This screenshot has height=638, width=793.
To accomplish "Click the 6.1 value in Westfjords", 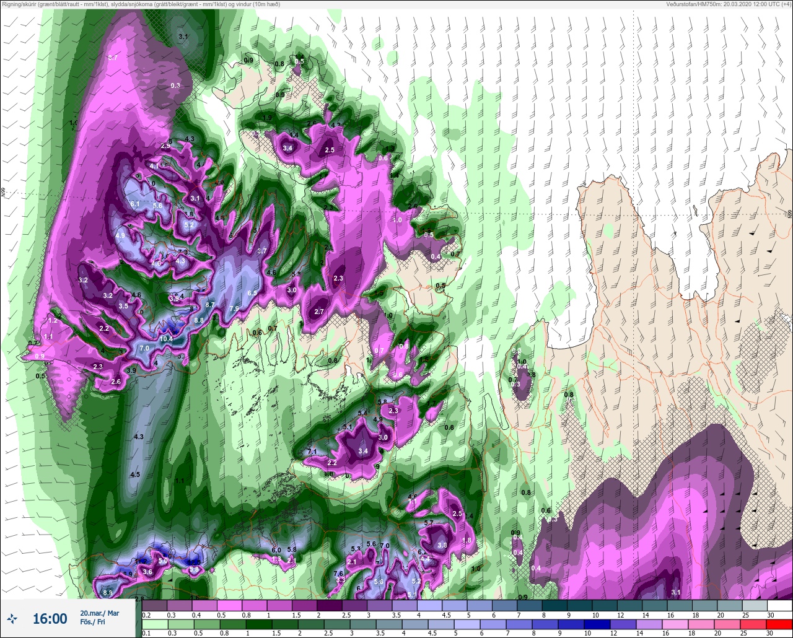I will point(136,204).
